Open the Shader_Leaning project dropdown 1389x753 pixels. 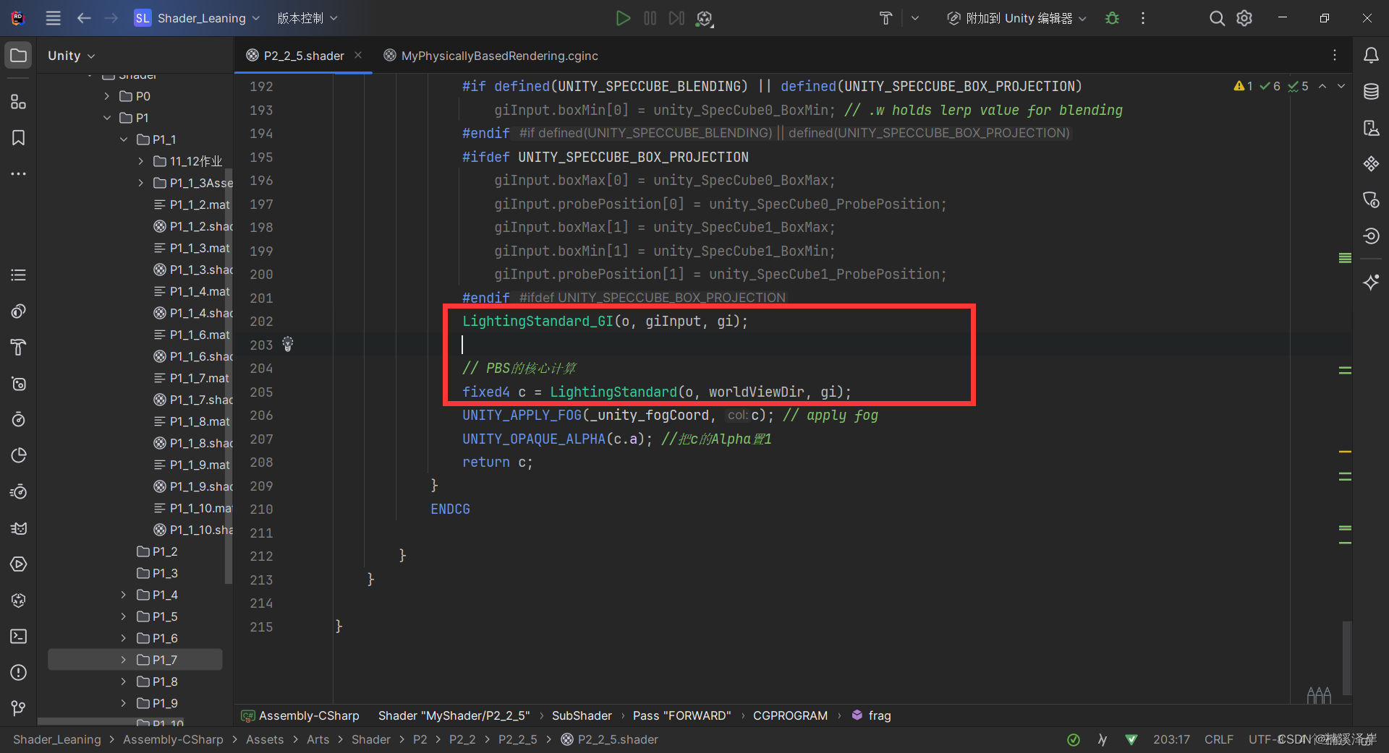196,18
